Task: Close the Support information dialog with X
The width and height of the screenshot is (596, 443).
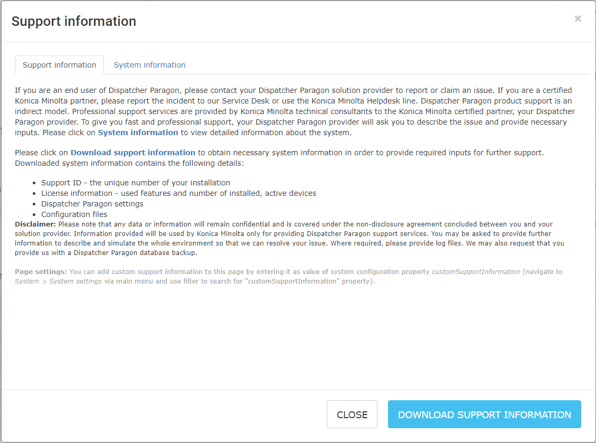Action: click(578, 18)
